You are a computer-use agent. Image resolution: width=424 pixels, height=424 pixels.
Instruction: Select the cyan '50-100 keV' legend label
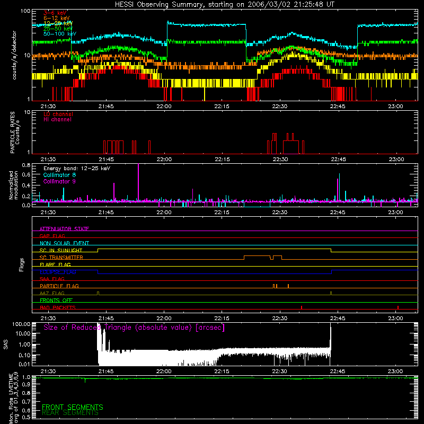click(x=60, y=34)
